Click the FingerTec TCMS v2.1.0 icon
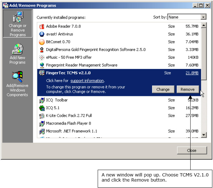 coord(42,73)
